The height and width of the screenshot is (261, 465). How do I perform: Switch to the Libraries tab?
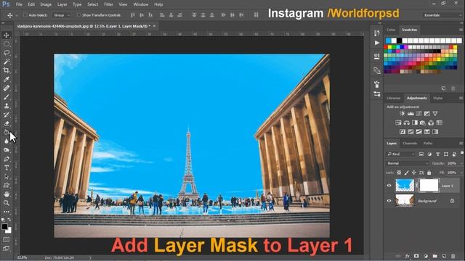point(394,98)
